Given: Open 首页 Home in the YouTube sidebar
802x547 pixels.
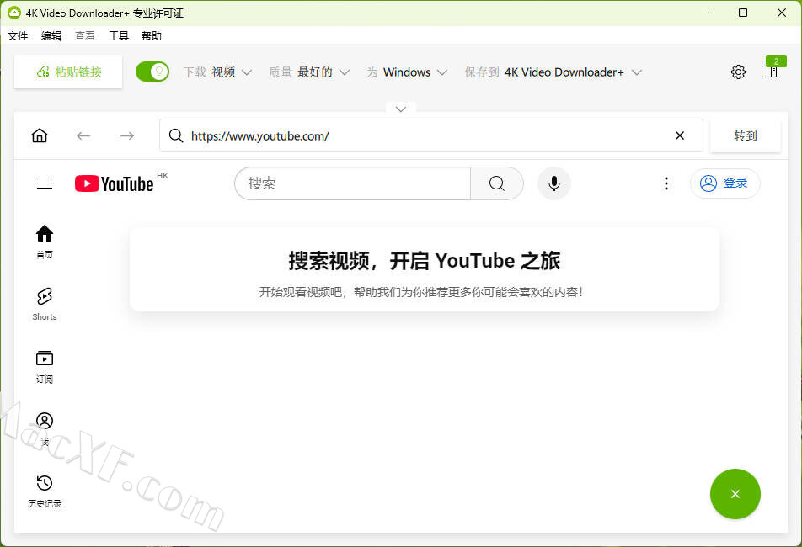Looking at the screenshot, I should [x=45, y=242].
